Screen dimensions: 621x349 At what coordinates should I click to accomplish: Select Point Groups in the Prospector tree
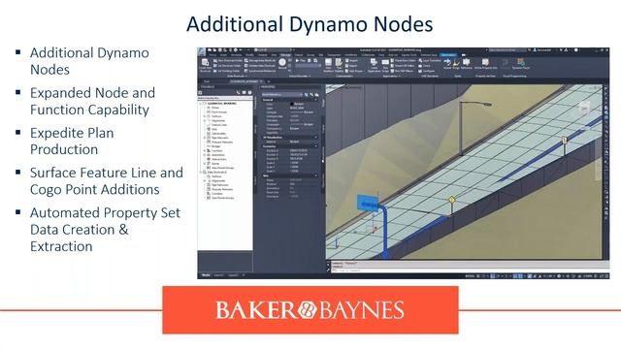coord(219,112)
